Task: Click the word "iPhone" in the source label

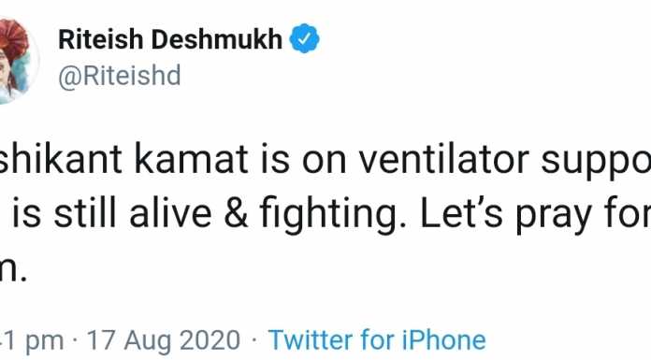Action: click(x=444, y=340)
